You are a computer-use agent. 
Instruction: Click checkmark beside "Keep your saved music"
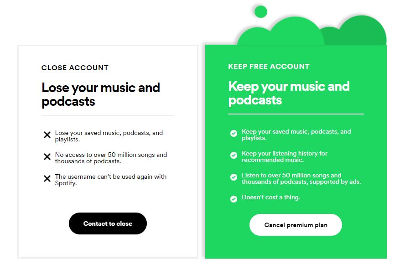coord(234,134)
